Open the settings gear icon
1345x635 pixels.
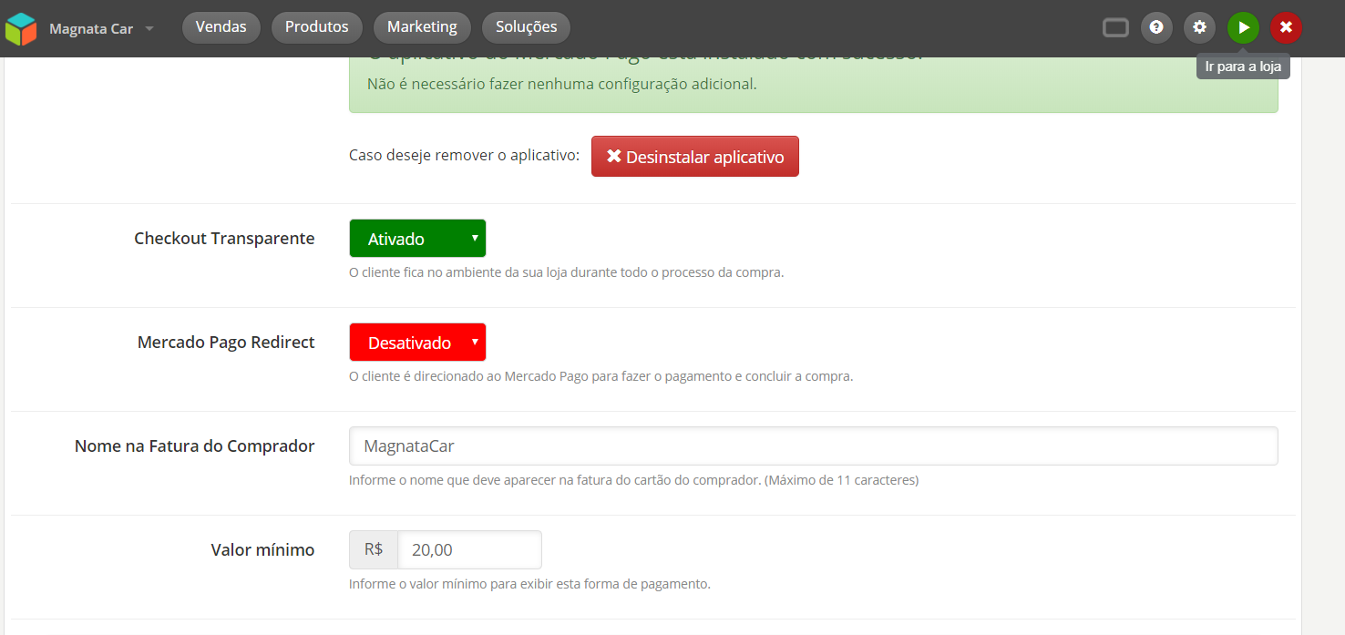click(x=1199, y=27)
